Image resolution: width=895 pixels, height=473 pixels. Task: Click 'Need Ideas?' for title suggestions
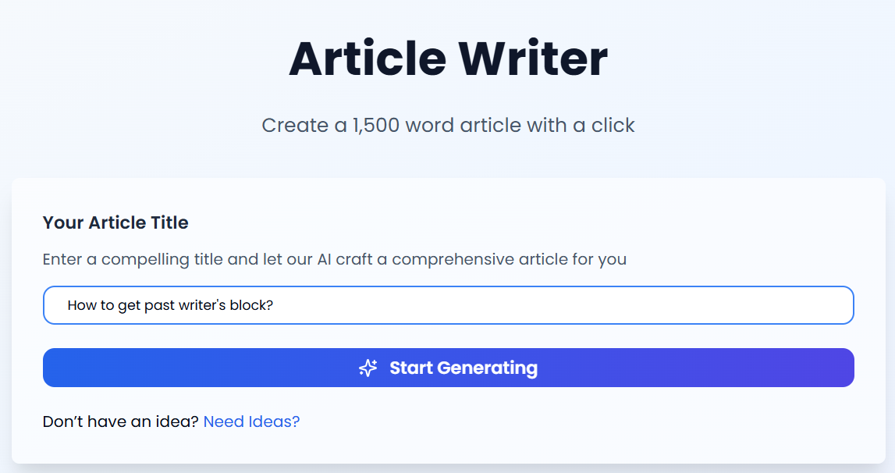[x=251, y=421]
